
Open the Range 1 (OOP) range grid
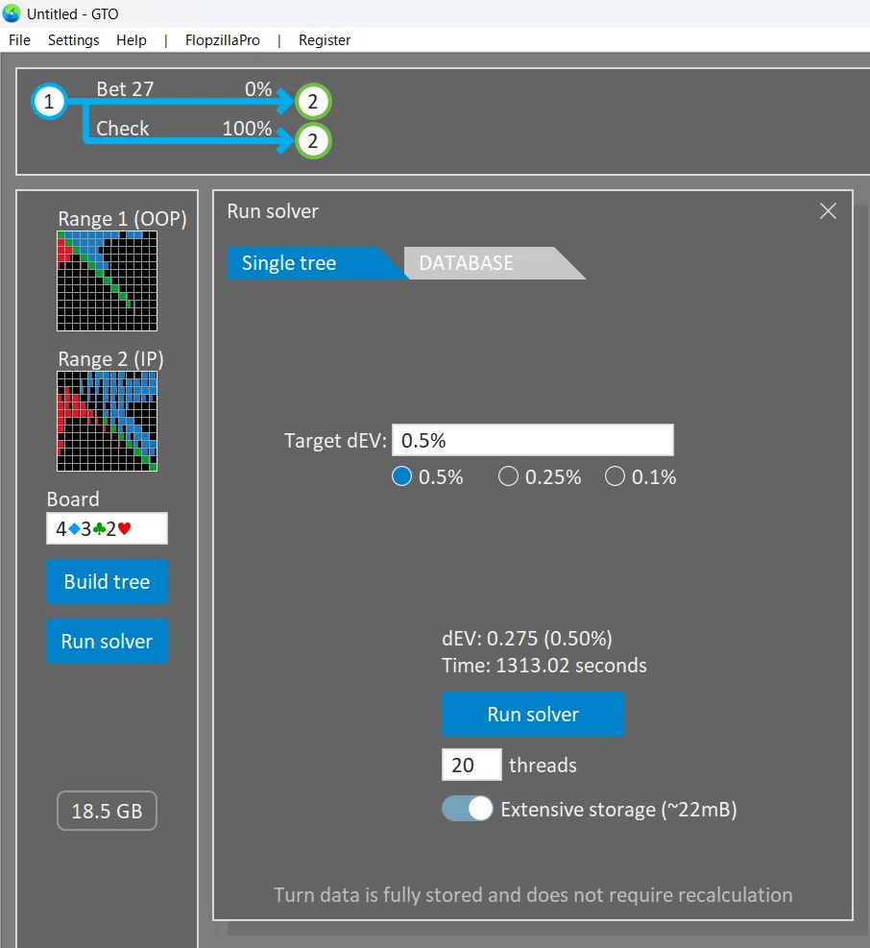point(107,281)
